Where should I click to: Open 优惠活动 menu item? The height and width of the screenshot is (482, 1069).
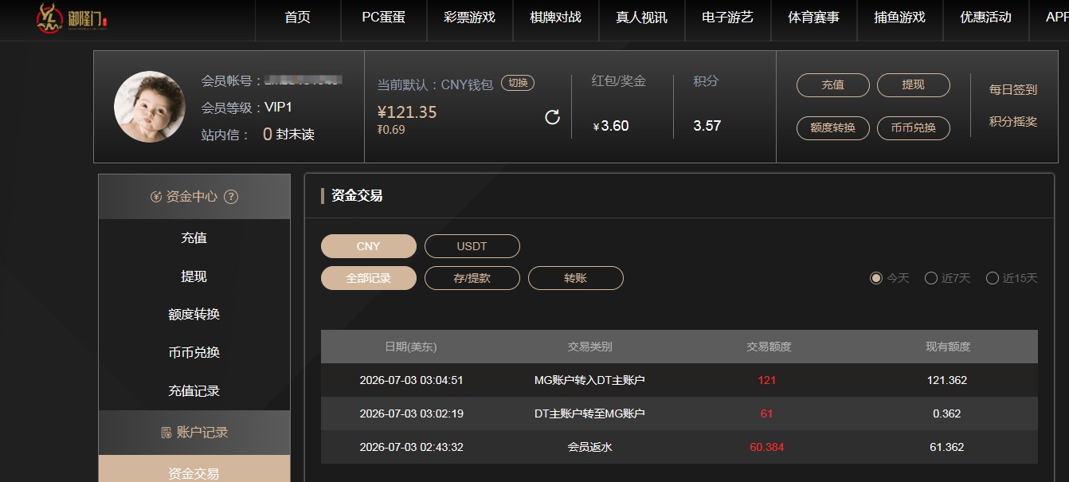point(986,18)
